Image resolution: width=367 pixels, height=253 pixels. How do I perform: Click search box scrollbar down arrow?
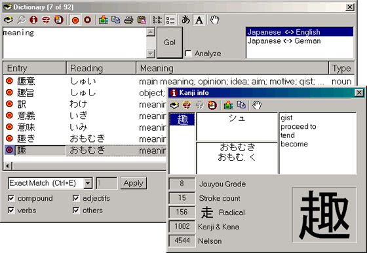(x=151, y=54)
